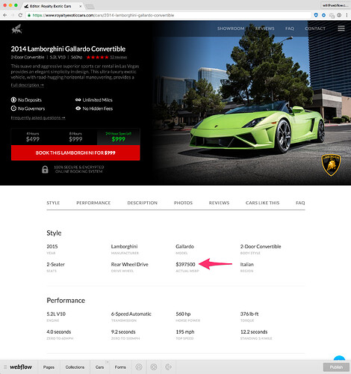Viewport: 351px width, 374px height.
Task: Click the green lock icon in the address bar
Action: pyautogui.click(x=29, y=15)
